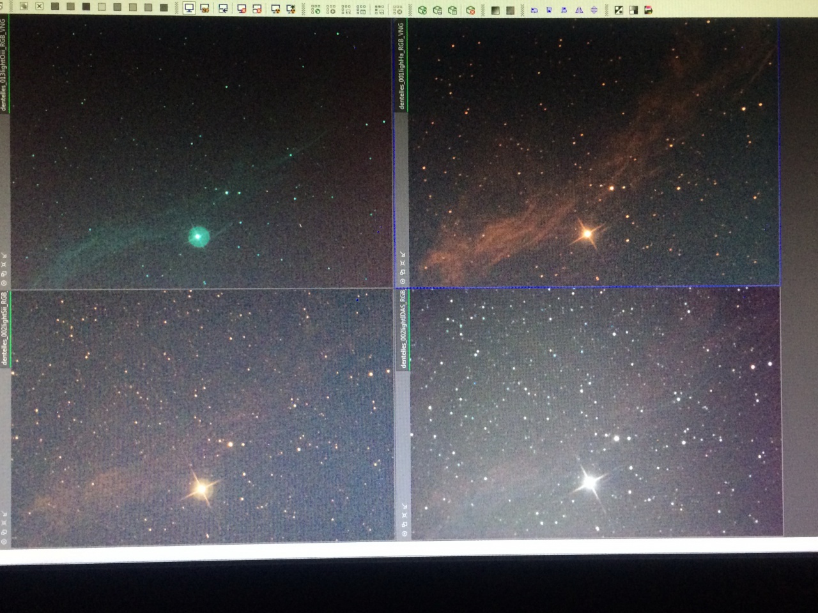
Task: Click the diagonal arrow button on the Ha window
Action: [x=403, y=254]
